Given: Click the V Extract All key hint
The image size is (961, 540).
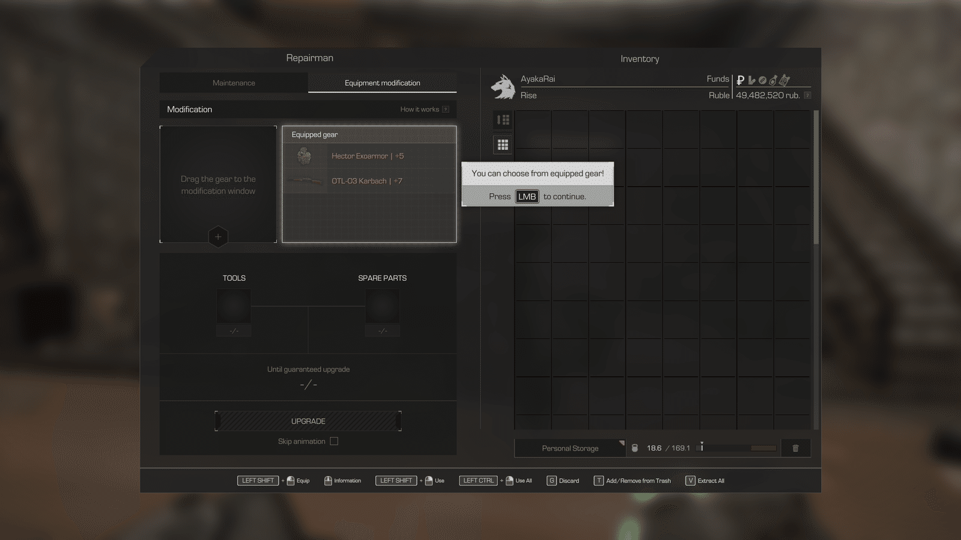Looking at the screenshot, I should (690, 481).
